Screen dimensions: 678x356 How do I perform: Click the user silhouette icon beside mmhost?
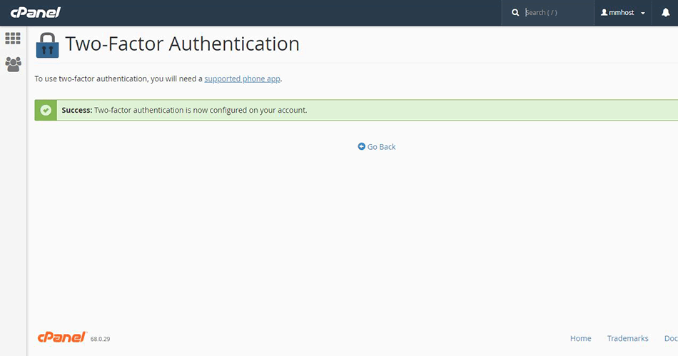(x=604, y=13)
